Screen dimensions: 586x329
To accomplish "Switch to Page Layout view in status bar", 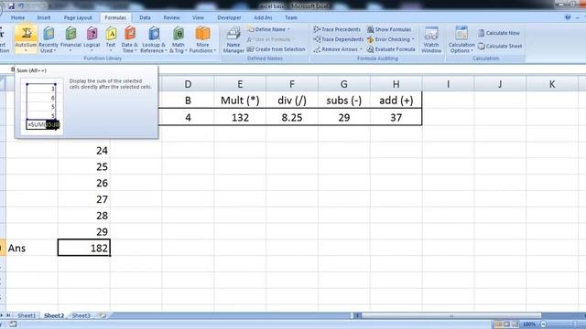I will click(506, 324).
